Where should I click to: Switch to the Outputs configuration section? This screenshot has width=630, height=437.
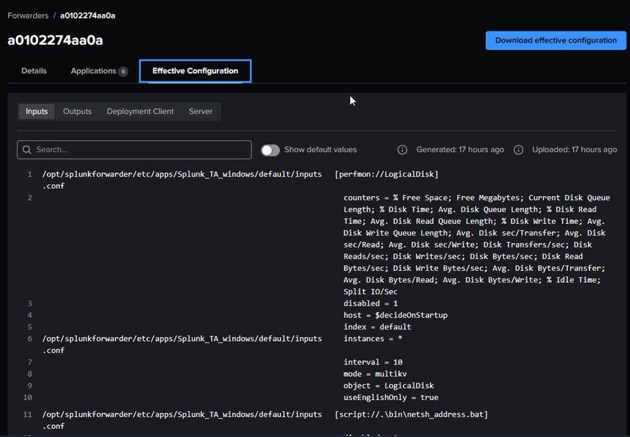[77, 111]
